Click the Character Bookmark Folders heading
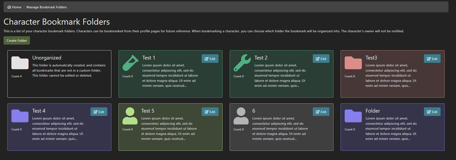Viewport: 456px width, 160px height. pos(57,22)
